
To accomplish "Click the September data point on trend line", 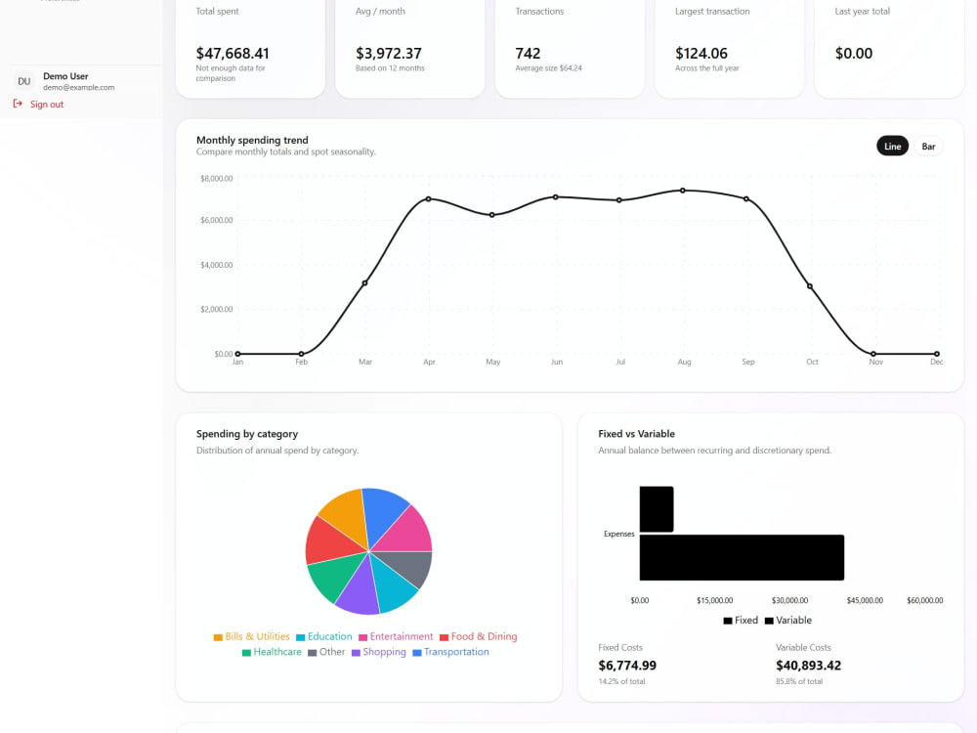I will point(746,198).
